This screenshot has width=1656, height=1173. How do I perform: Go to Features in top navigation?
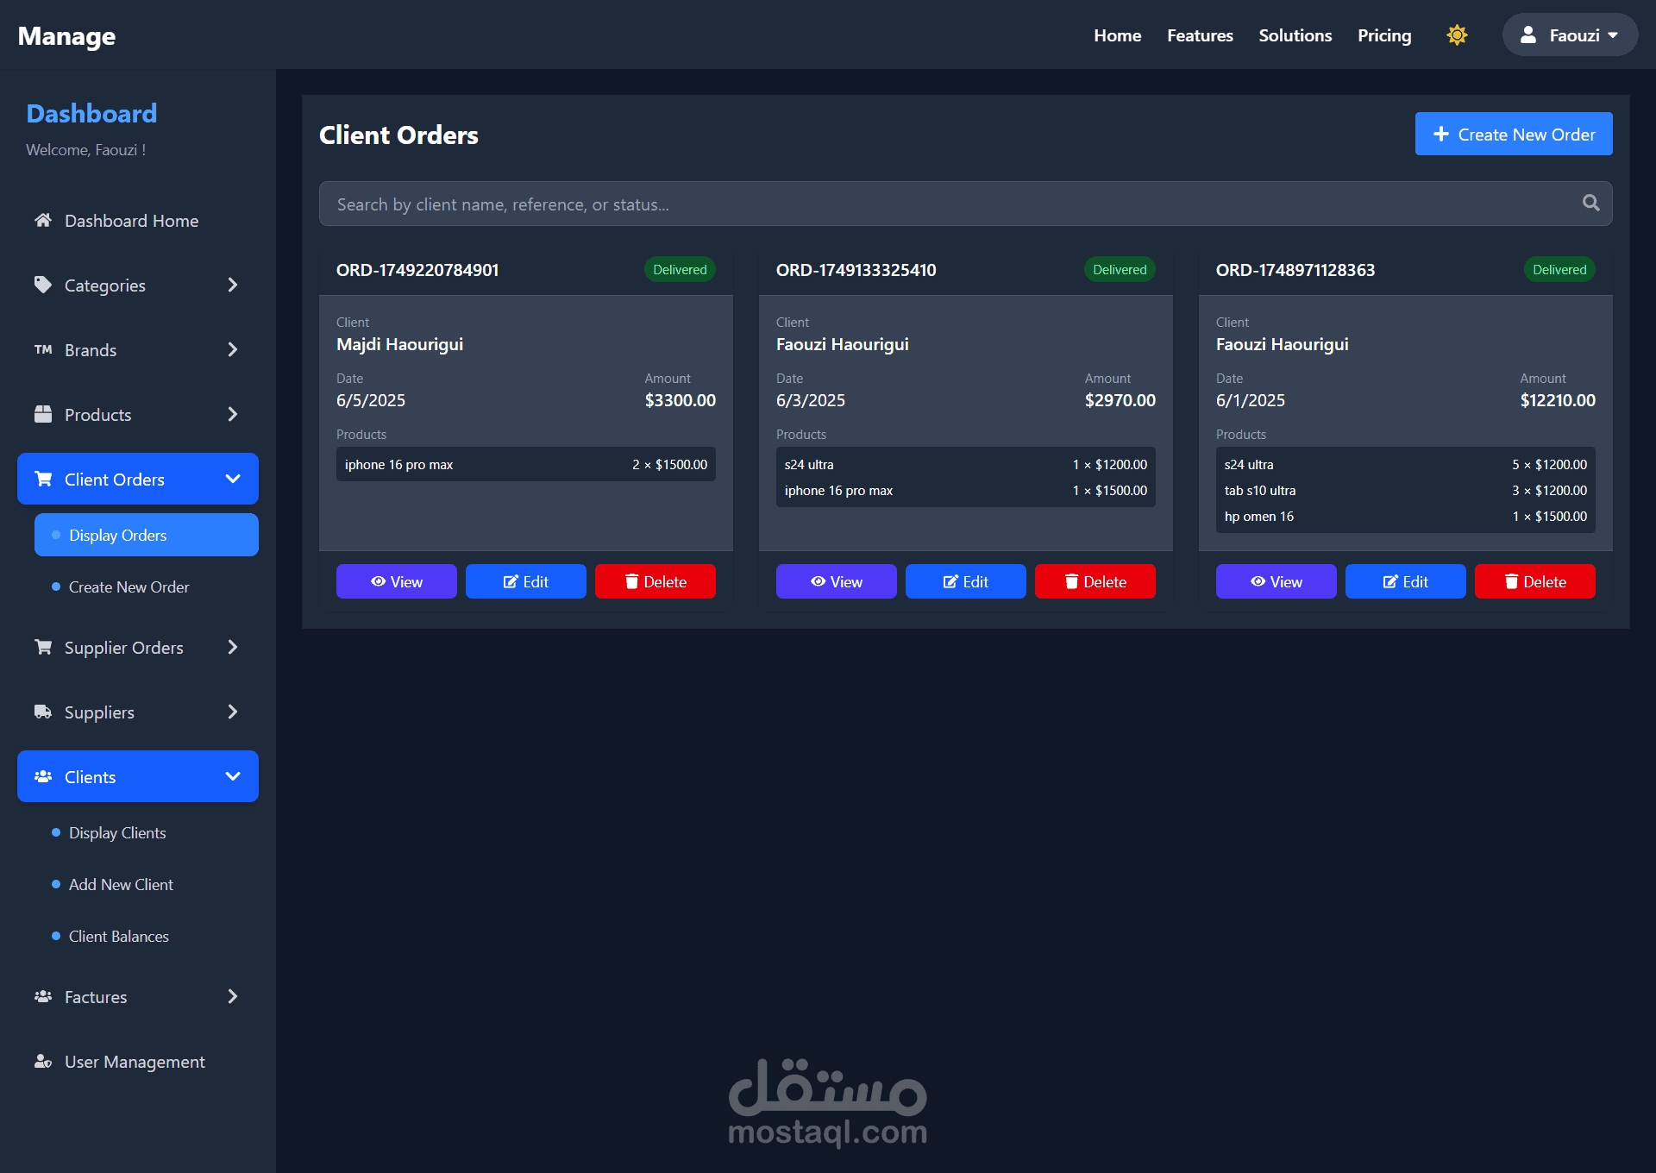tap(1200, 35)
